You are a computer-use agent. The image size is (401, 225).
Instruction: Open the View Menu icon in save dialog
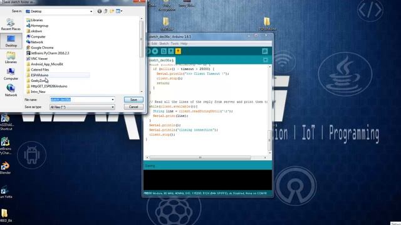point(119,11)
